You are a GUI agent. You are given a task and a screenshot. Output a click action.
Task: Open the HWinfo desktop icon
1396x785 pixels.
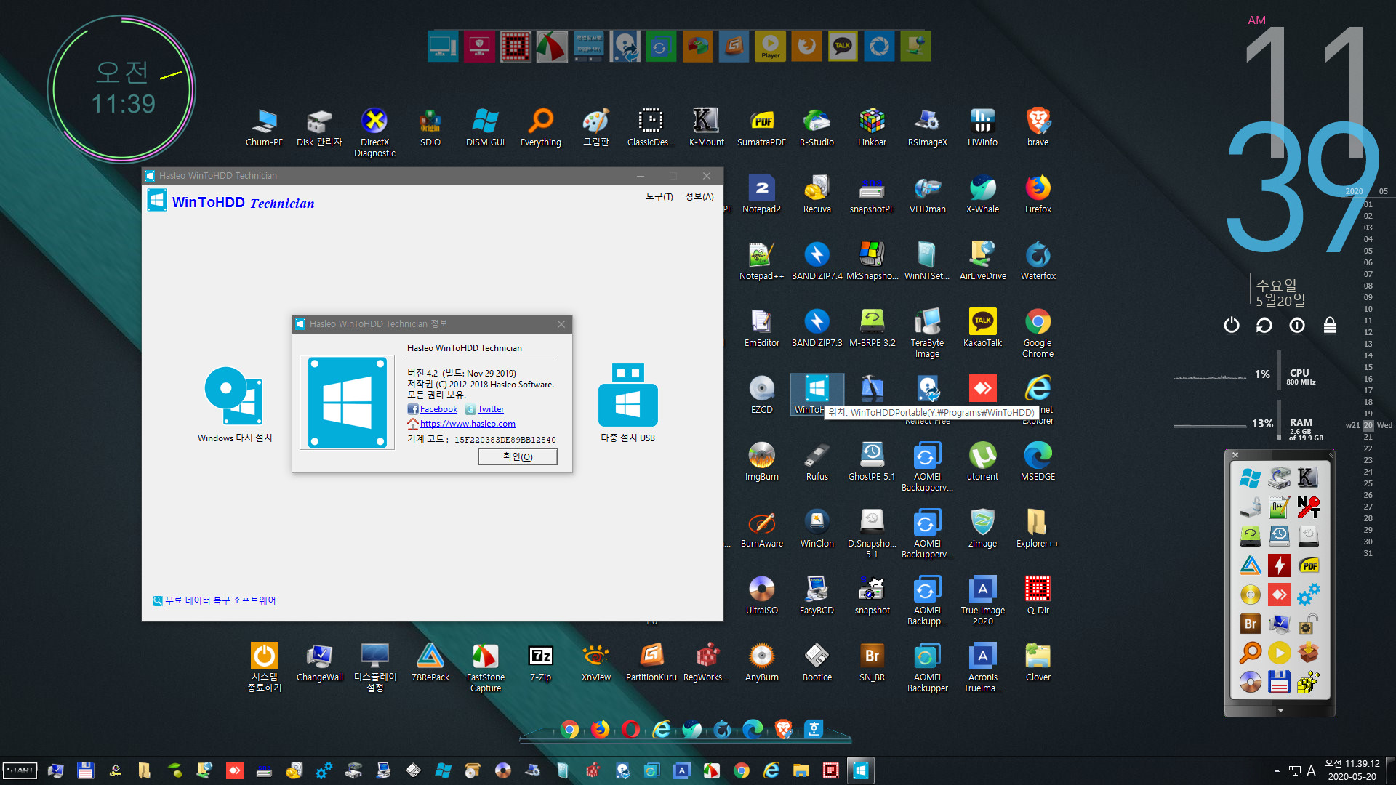pos(982,127)
